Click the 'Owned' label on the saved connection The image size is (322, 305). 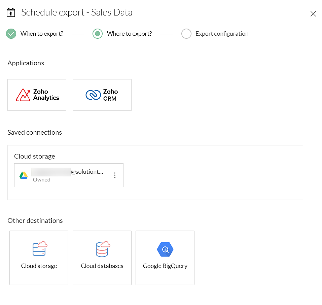point(42,180)
